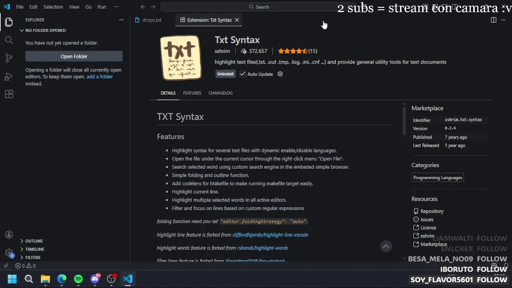Open extension settings gear for Txt Syntax
This screenshot has width=512, height=288.
280,74
